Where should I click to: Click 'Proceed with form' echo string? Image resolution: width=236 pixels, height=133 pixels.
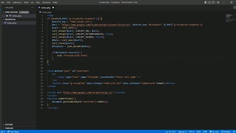(75, 55)
